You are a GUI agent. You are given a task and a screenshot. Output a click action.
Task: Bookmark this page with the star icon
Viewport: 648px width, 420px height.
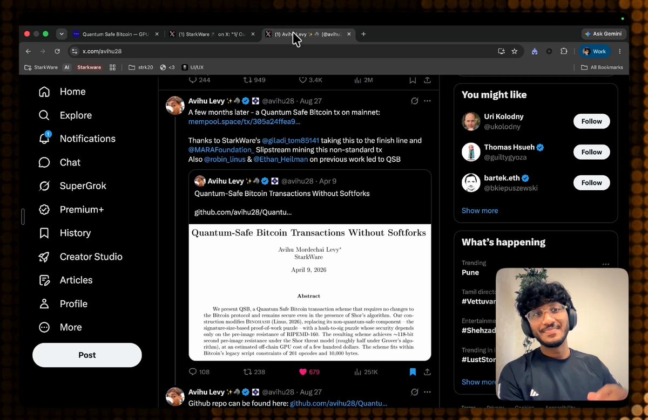515,51
